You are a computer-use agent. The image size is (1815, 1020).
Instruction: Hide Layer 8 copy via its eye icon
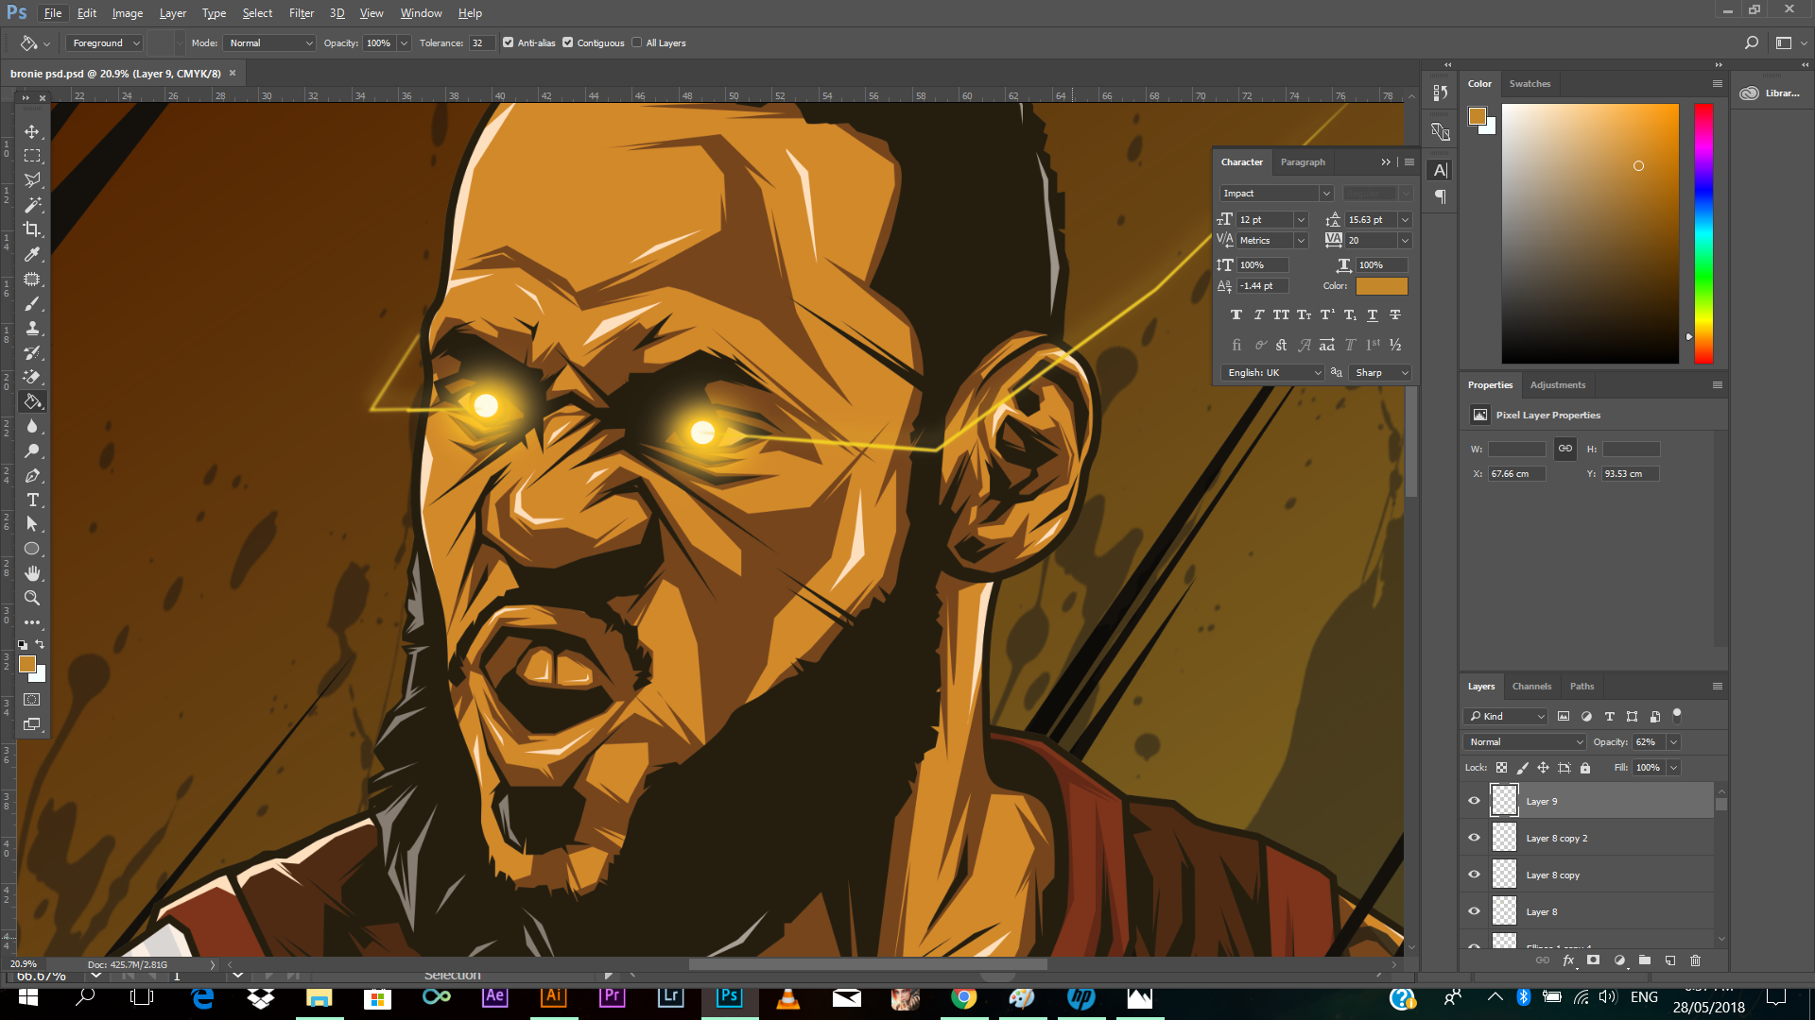[x=1474, y=875]
